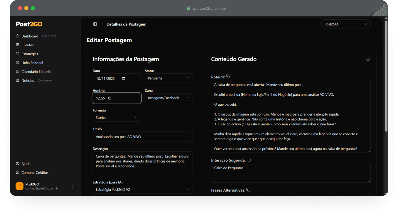This screenshot has height=218, width=400.
Task: Click the Título input field
Action: click(x=142, y=137)
